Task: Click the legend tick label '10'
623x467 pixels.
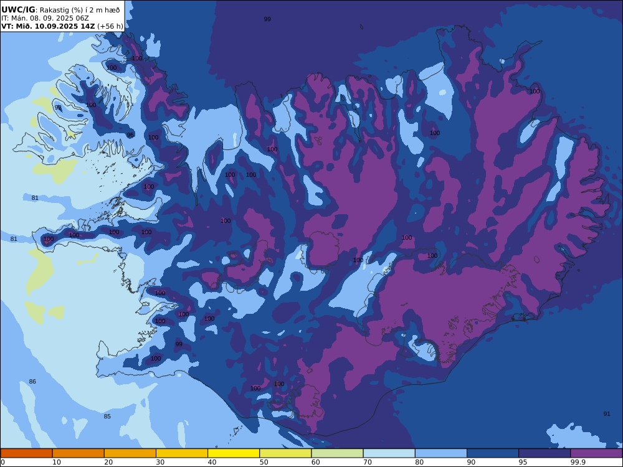Action: 57,462
